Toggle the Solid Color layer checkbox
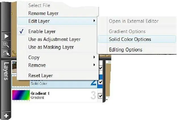 pyautogui.click(x=100, y=82)
